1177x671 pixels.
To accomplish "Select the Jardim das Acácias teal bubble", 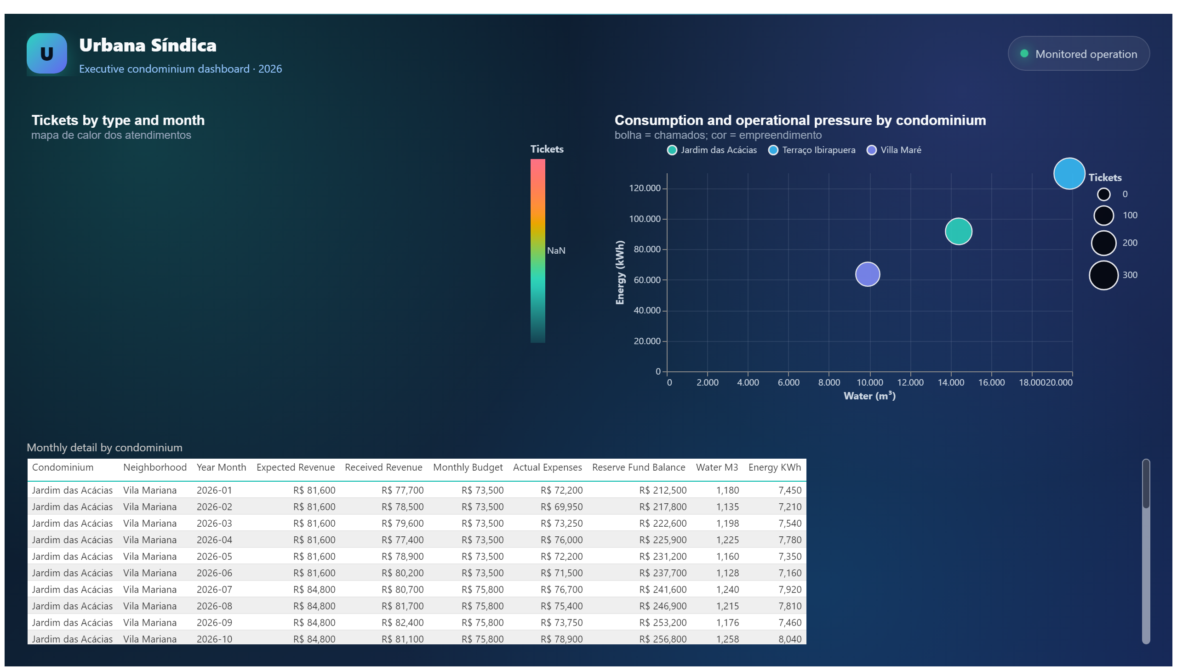I will (x=958, y=231).
